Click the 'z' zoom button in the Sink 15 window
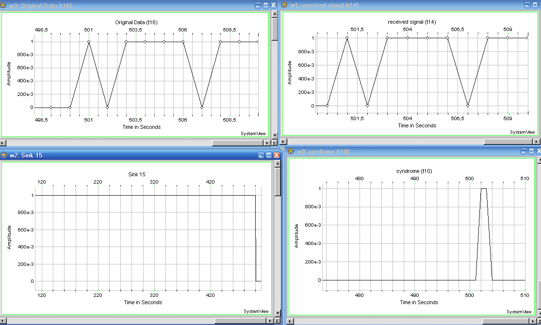Viewport: 541px width, 325px height. pos(277,321)
